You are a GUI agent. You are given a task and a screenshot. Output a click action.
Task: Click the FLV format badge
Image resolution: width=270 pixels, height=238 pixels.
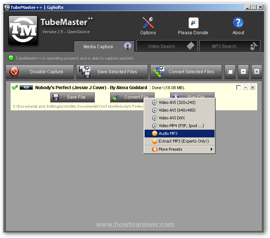point(26,87)
